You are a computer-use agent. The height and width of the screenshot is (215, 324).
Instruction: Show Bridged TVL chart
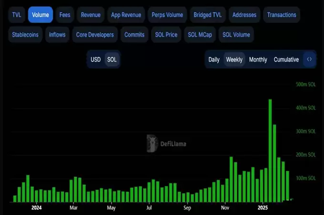tap(207, 15)
